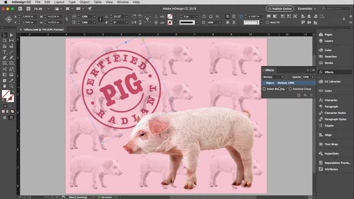Select the Pencil tool
Screen dimensions: 354x199
click(x=11, y=57)
